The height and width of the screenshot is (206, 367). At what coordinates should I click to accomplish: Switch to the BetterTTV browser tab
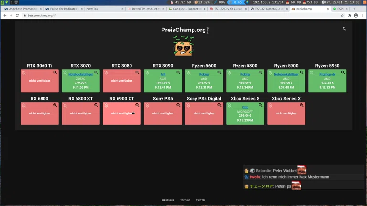tap(145, 9)
